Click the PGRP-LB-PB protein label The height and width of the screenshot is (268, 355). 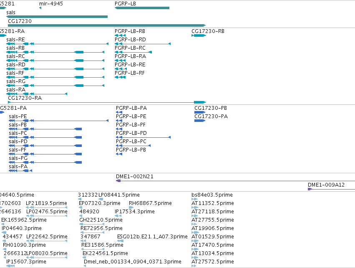point(131,150)
